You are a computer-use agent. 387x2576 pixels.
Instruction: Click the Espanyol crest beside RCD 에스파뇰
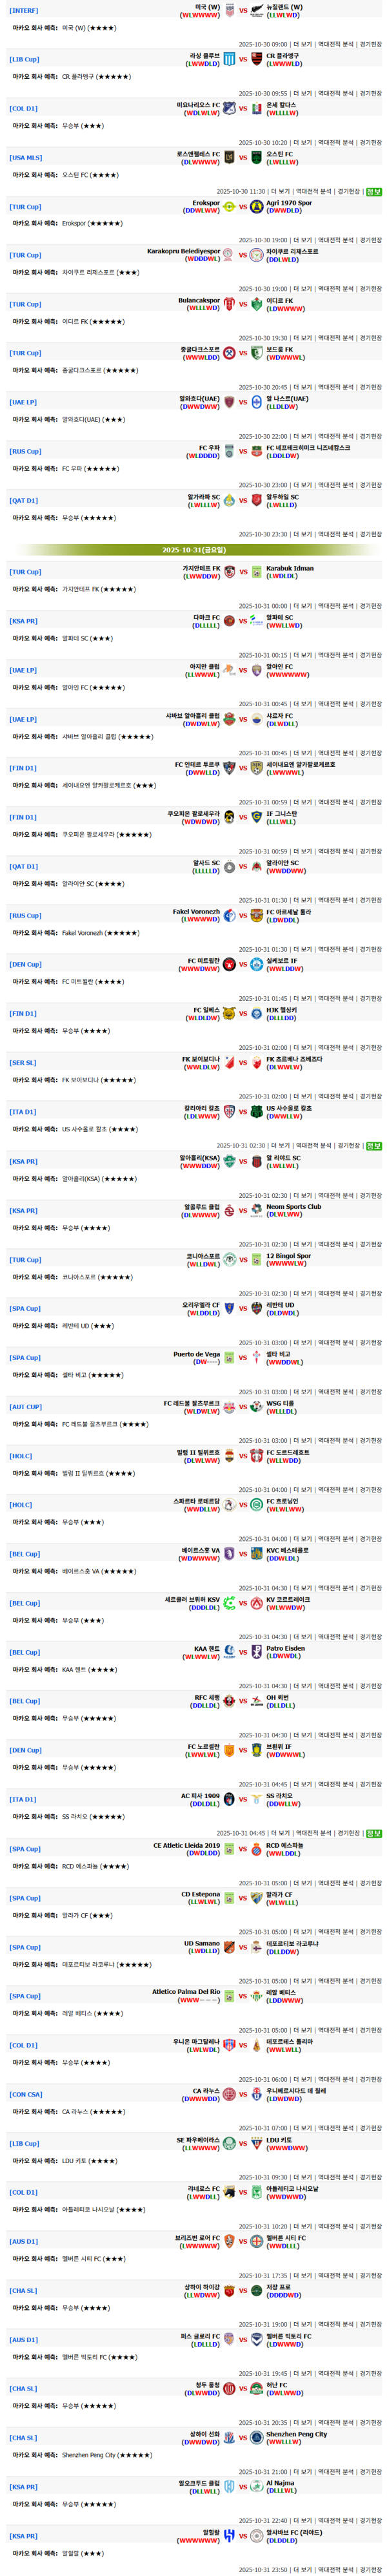pyautogui.click(x=256, y=1849)
